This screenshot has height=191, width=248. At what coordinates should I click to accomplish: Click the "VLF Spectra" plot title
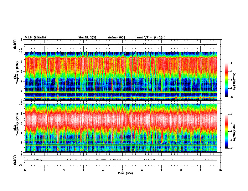(x=35, y=37)
